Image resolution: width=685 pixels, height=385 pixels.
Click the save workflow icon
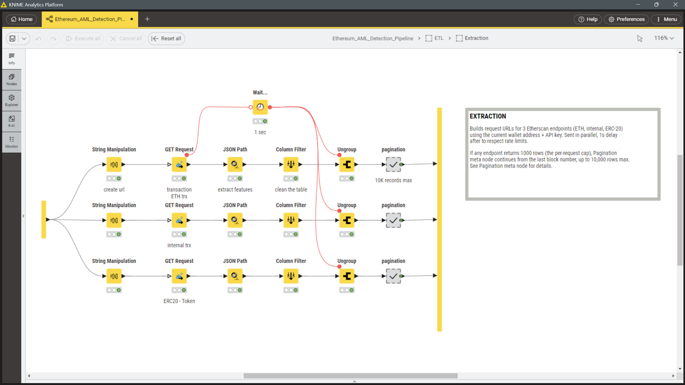(x=12, y=38)
